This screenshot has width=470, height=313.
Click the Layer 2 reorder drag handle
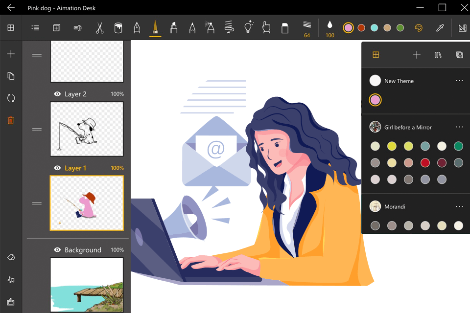click(x=37, y=129)
